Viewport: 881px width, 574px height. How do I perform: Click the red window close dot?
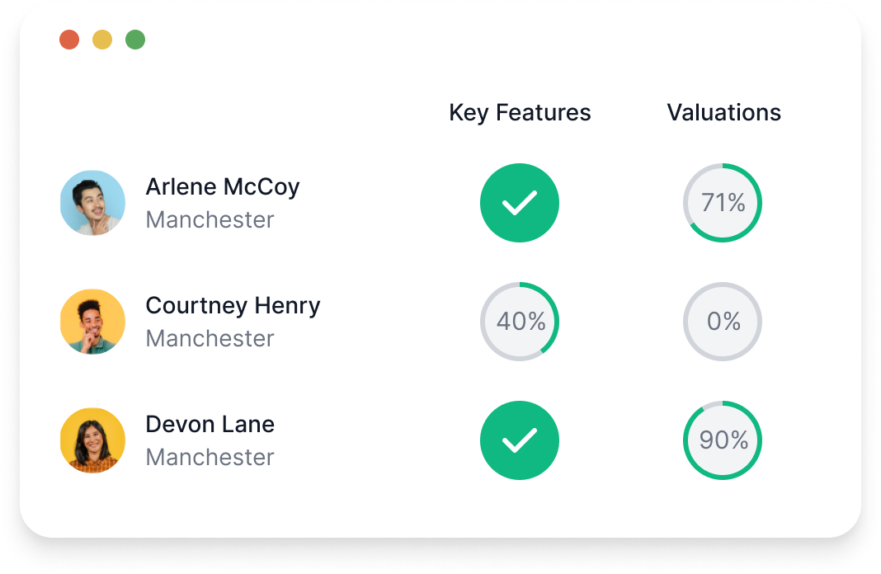(x=69, y=40)
